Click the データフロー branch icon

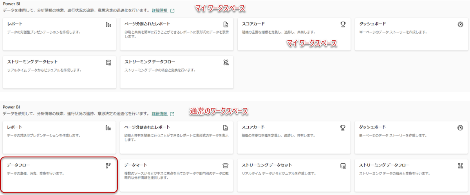tap(108, 166)
